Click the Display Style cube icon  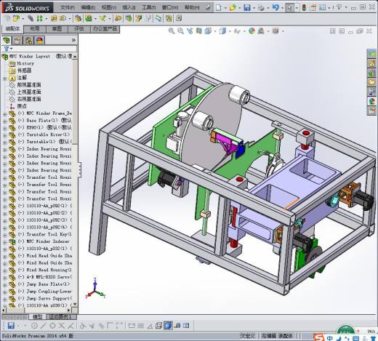point(222,31)
